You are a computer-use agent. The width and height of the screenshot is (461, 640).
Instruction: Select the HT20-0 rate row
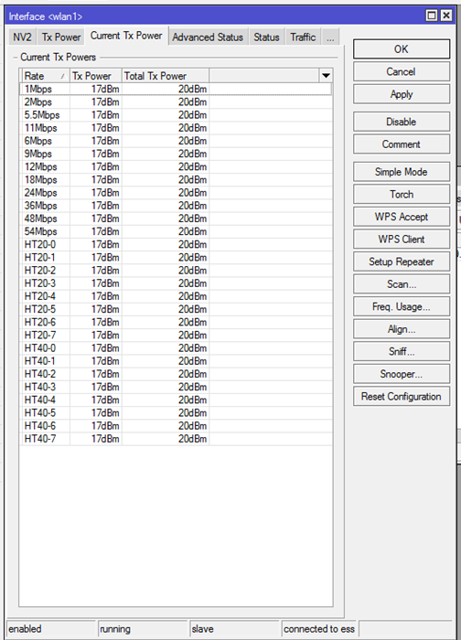pos(176,244)
